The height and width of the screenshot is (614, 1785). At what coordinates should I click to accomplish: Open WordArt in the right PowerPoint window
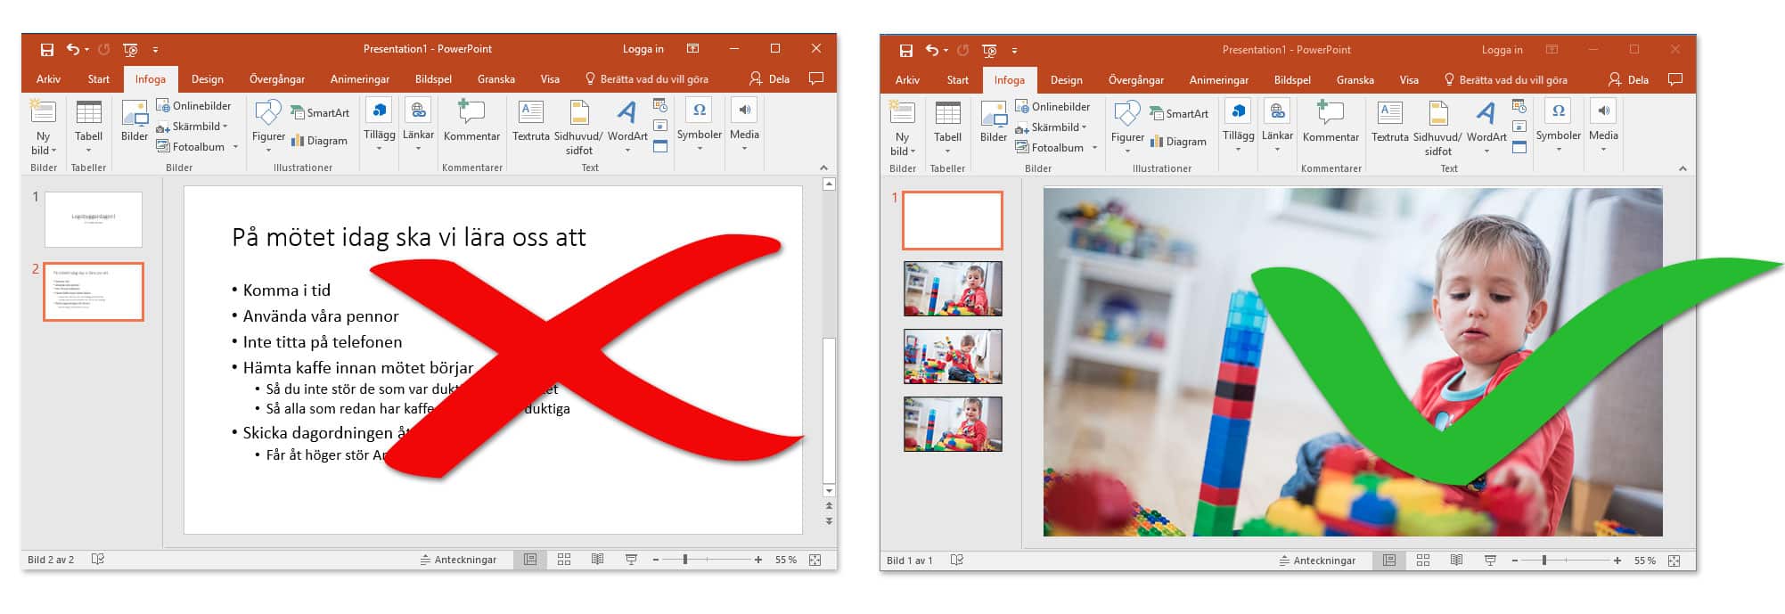click(1486, 124)
